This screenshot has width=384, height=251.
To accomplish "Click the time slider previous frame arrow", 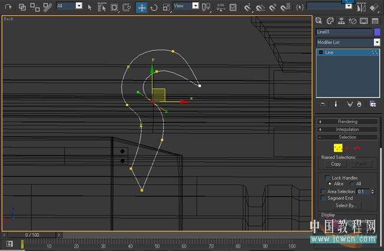I will 4,235.
